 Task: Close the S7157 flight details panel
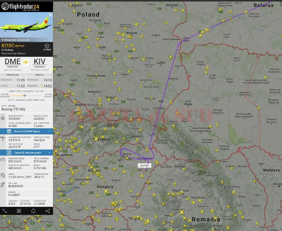[x=51, y=15]
